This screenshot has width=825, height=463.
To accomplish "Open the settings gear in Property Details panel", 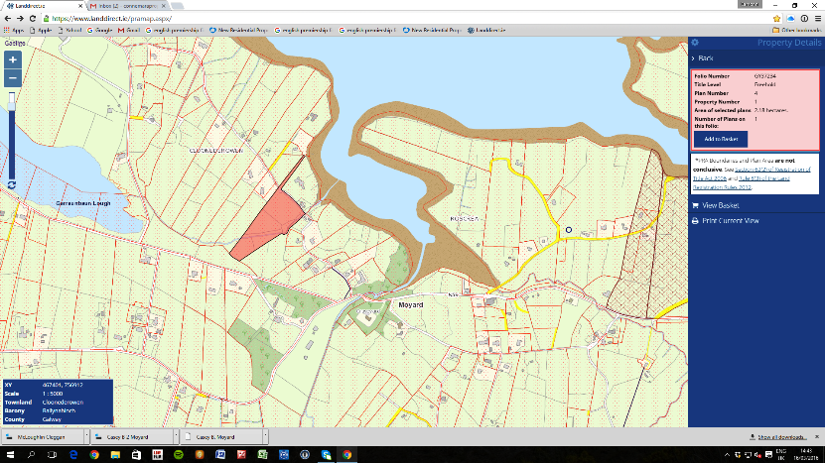I will [695, 43].
